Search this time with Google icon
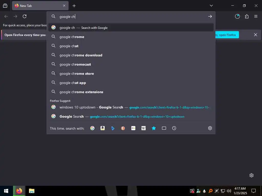The height and width of the screenshot is (196, 262). (x=92, y=128)
